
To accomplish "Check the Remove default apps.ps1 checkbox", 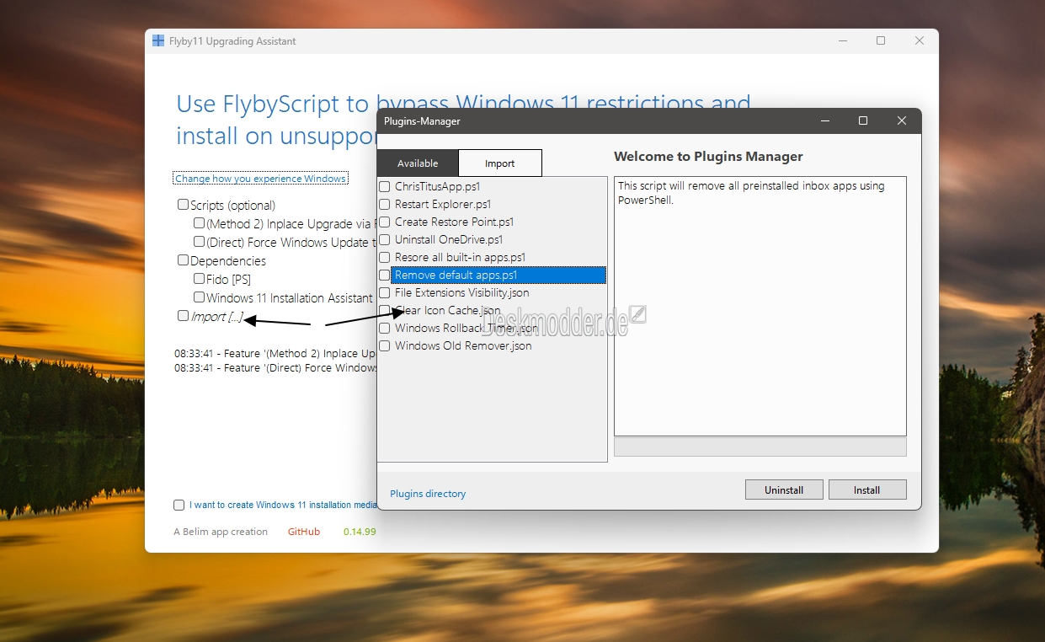I will point(385,275).
